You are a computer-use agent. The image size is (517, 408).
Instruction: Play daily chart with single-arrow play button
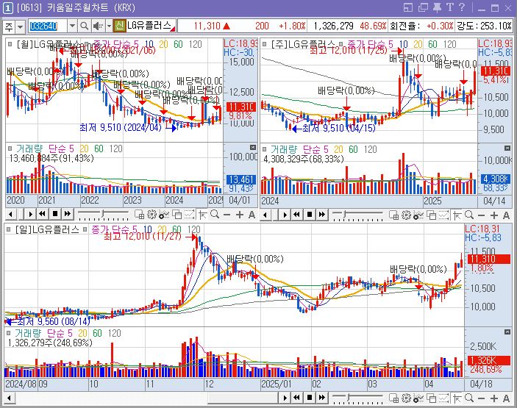point(285,398)
